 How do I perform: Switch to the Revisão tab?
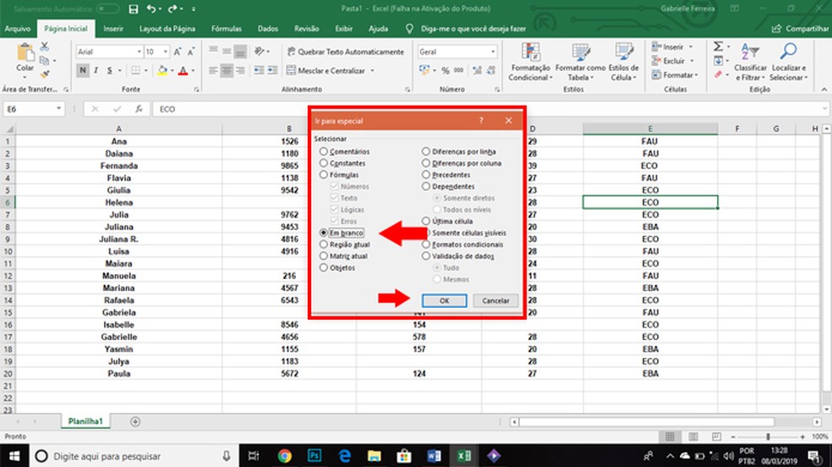[307, 29]
